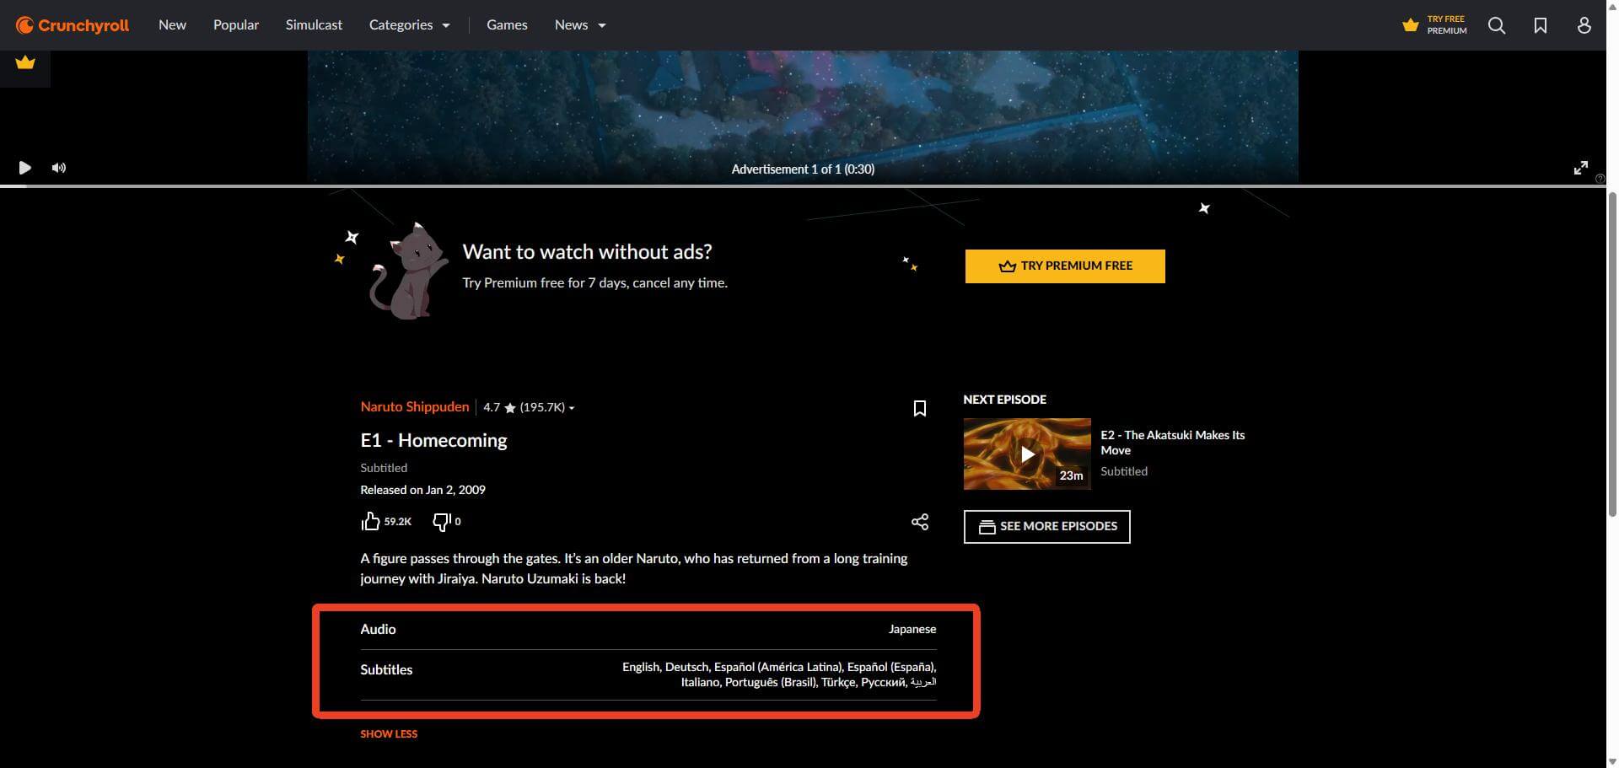Click the page vertical scrollbar
This screenshot has width=1619, height=768.
coord(1612,354)
